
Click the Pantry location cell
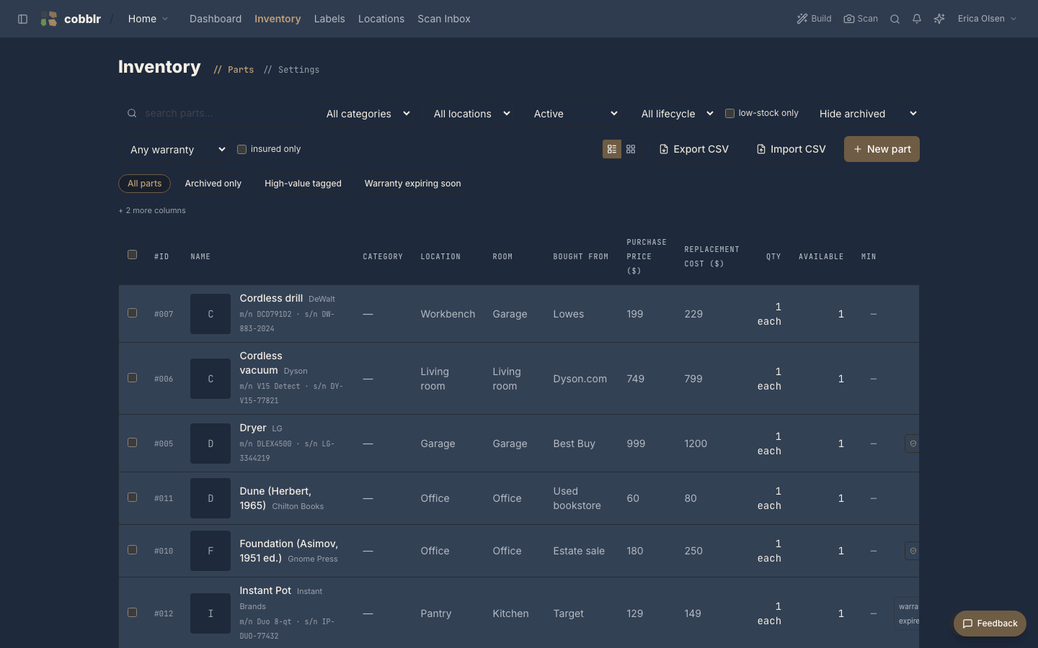(436, 613)
